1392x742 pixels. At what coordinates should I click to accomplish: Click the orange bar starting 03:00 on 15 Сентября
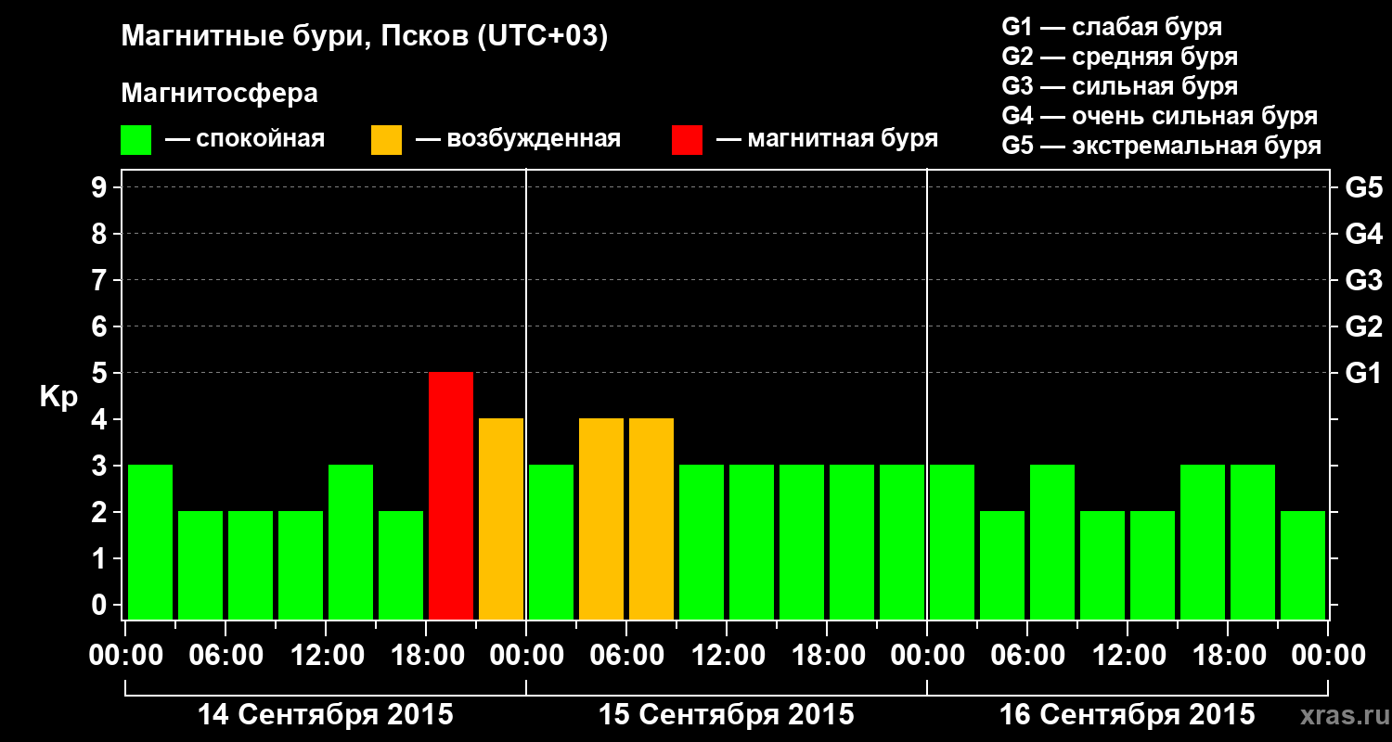tap(601, 519)
